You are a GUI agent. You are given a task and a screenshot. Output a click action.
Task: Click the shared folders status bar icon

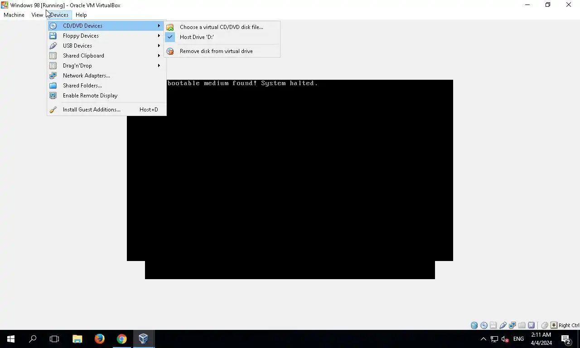click(522, 325)
